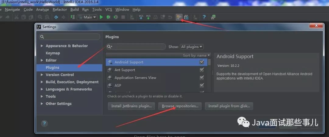Open the Help menu
The height and width of the screenshot is (137, 329).
[x=136, y=9]
